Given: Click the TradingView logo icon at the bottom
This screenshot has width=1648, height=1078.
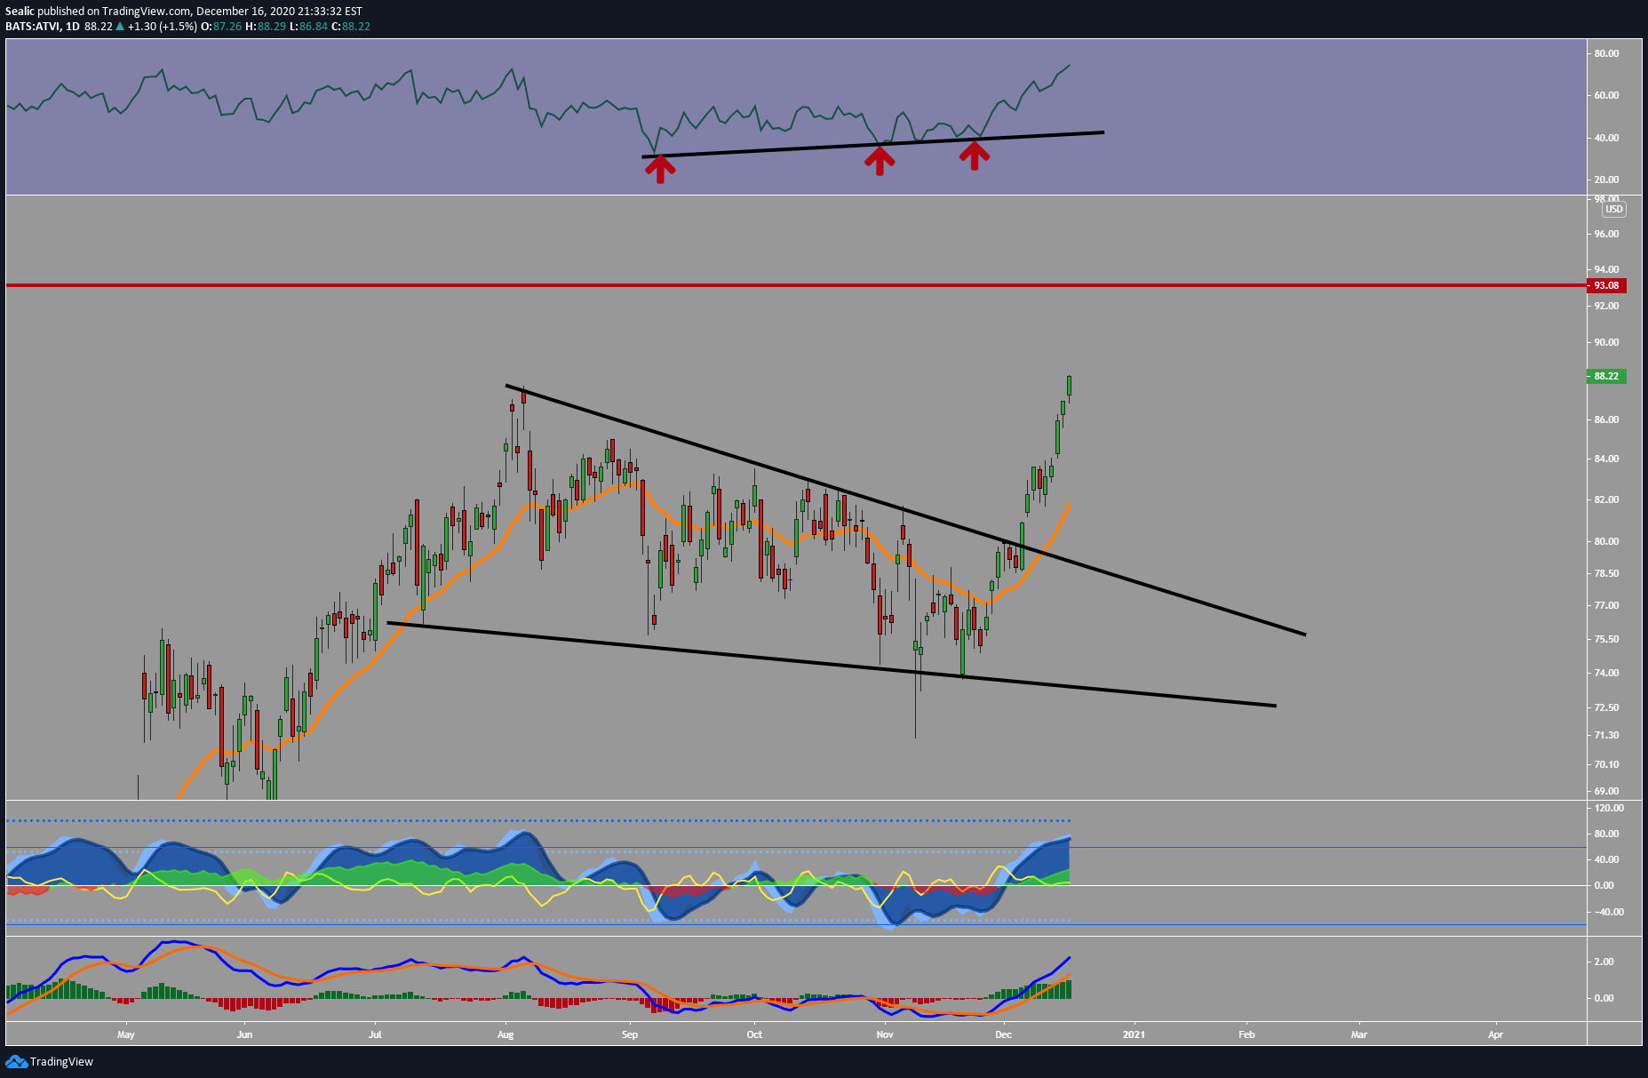Looking at the screenshot, I should tap(16, 1061).
